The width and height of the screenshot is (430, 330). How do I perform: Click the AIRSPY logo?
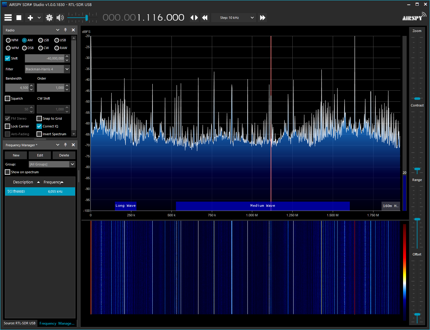(x=414, y=17)
